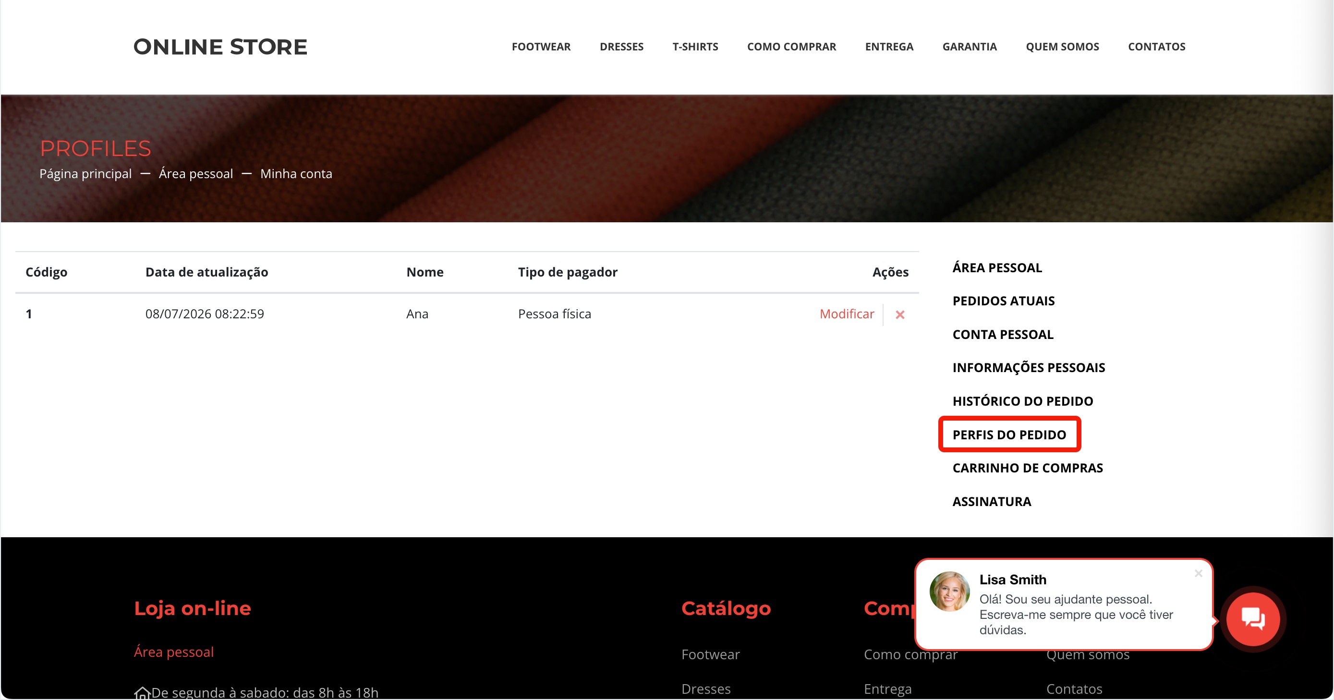Open the red chat bubble widget
This screenshot has width=1334, height=700.
(x=1253, y=619)
